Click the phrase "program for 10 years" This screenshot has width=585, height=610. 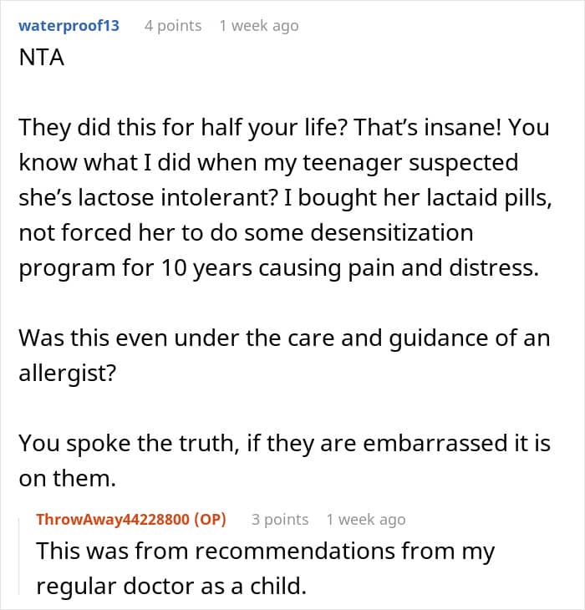coord(135,268)
